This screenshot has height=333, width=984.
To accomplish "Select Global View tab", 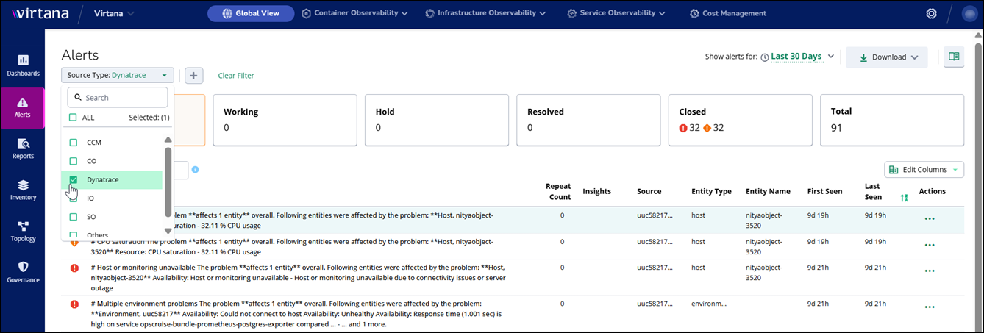I will coord(251,13).
